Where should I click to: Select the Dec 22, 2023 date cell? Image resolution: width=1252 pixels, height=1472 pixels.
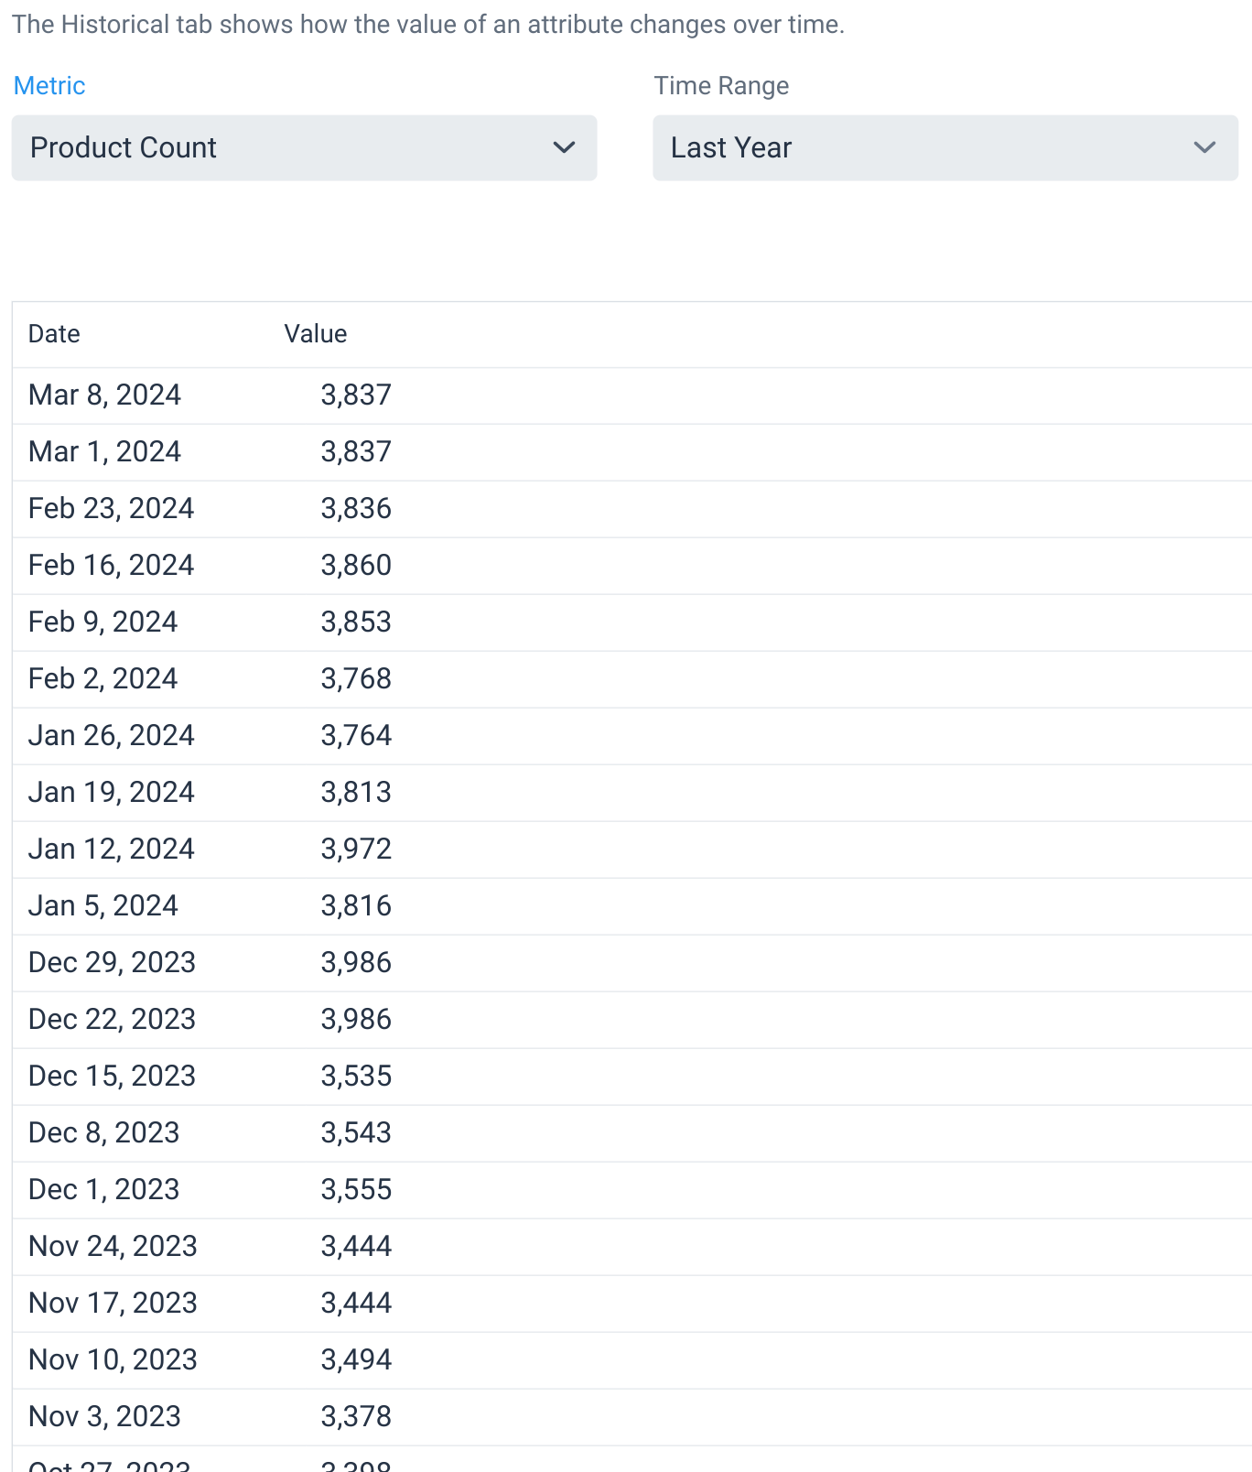(x=113, y=1020)
